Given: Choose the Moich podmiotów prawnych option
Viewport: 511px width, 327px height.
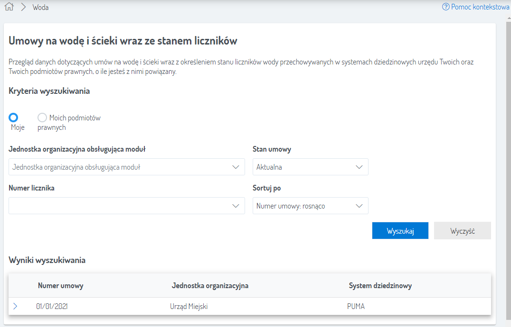Looking at the screenshot, I should coord(42,118).
